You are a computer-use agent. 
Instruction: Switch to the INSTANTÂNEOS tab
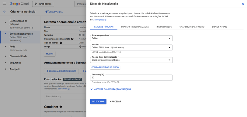pos(164,27)
